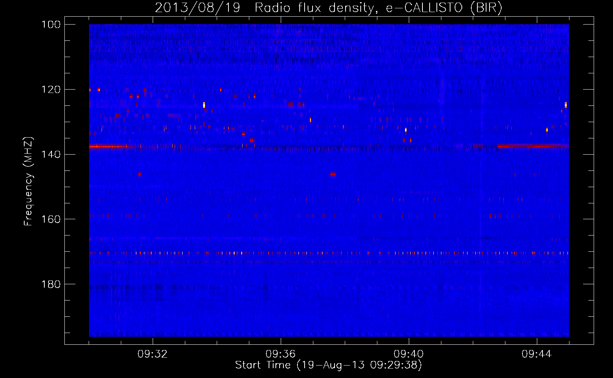Click the 160 frequency tick label
The height and width of the screenshot is (378, 613).
(x=51, y=219)
